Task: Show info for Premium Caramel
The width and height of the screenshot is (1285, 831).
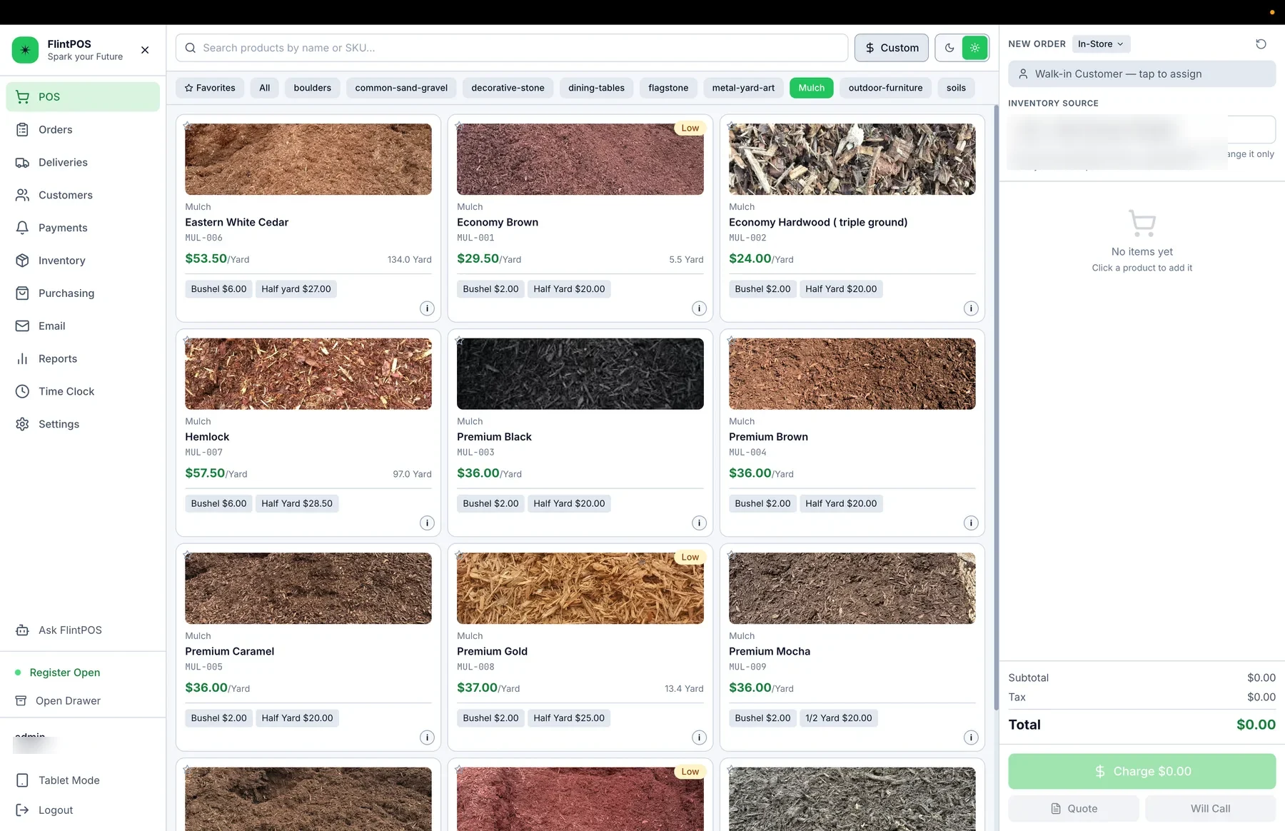Action: pyautogui.click(x=427, y=737)
